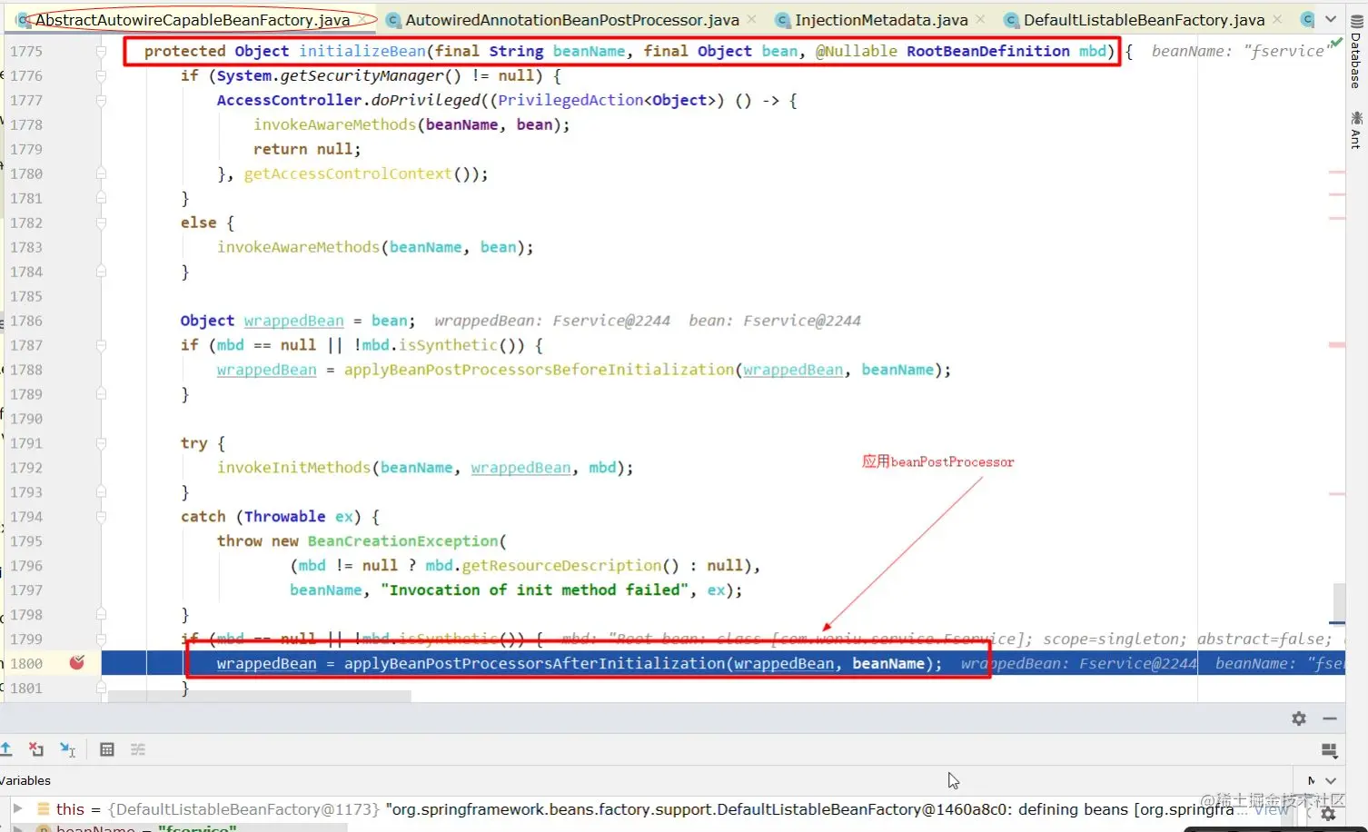Switch to AbstractAutowireCapableBeanFactory.java tab
The image size is (1368, 832).
coord(192,19)
